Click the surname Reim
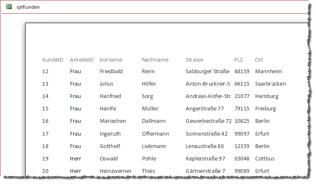 (148, 72)
